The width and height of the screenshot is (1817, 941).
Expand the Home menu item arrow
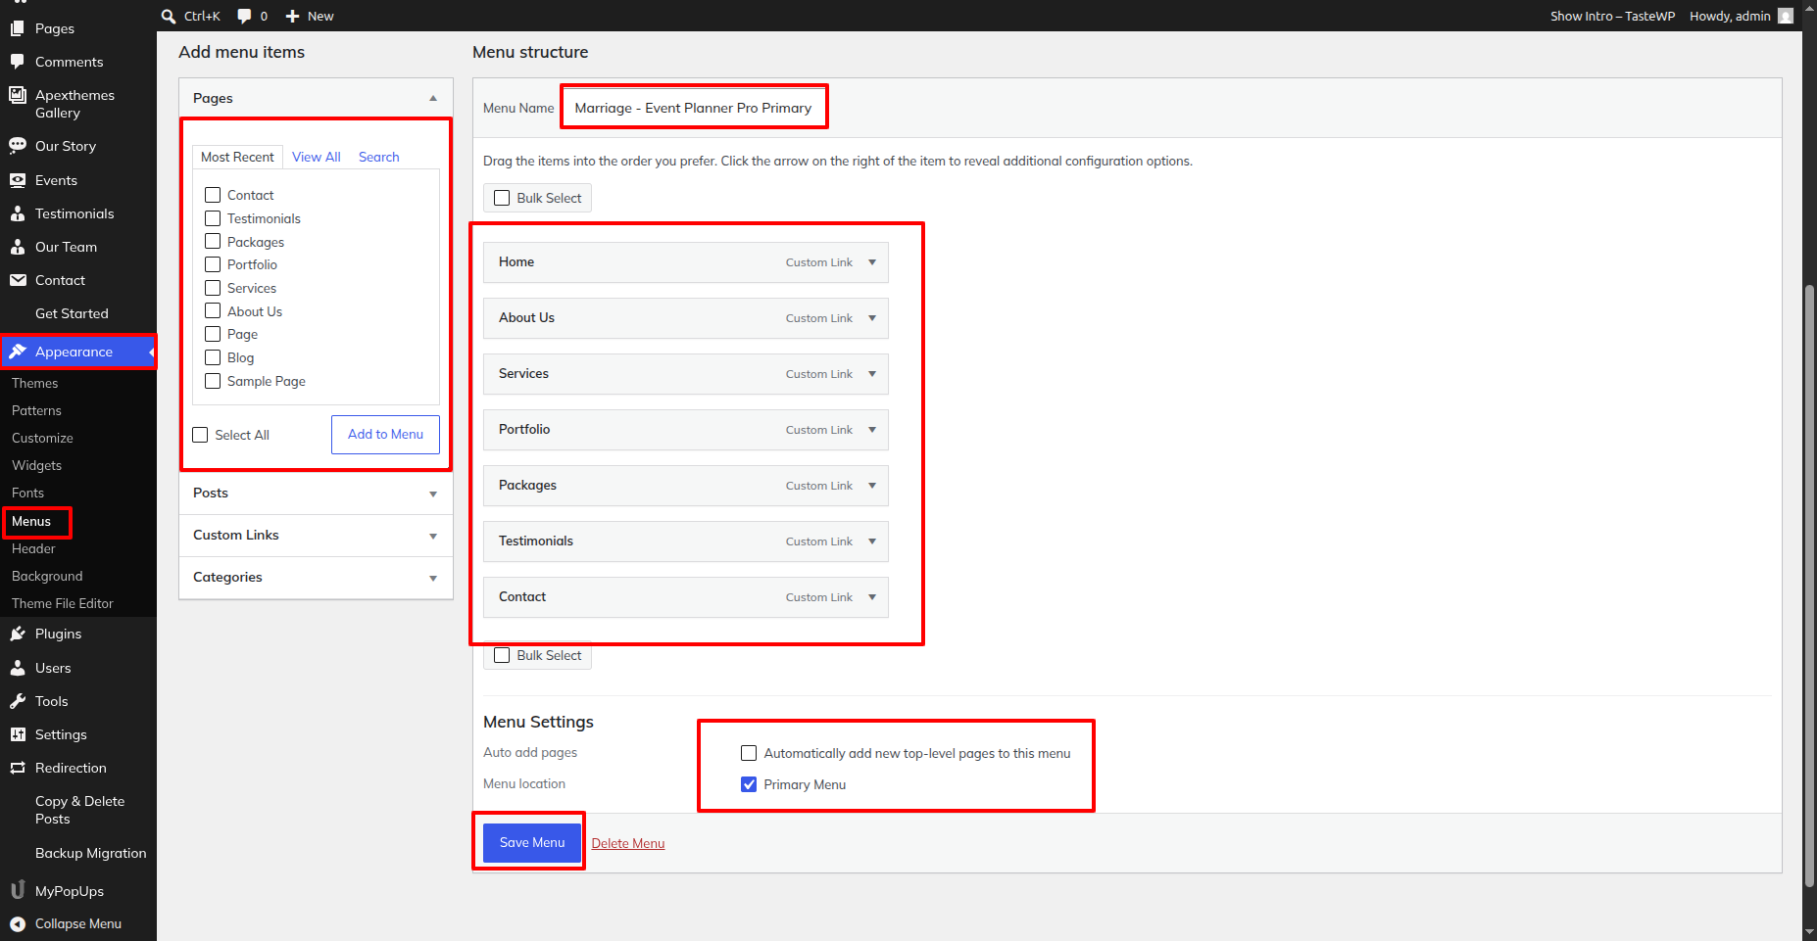tap(872, 262)
